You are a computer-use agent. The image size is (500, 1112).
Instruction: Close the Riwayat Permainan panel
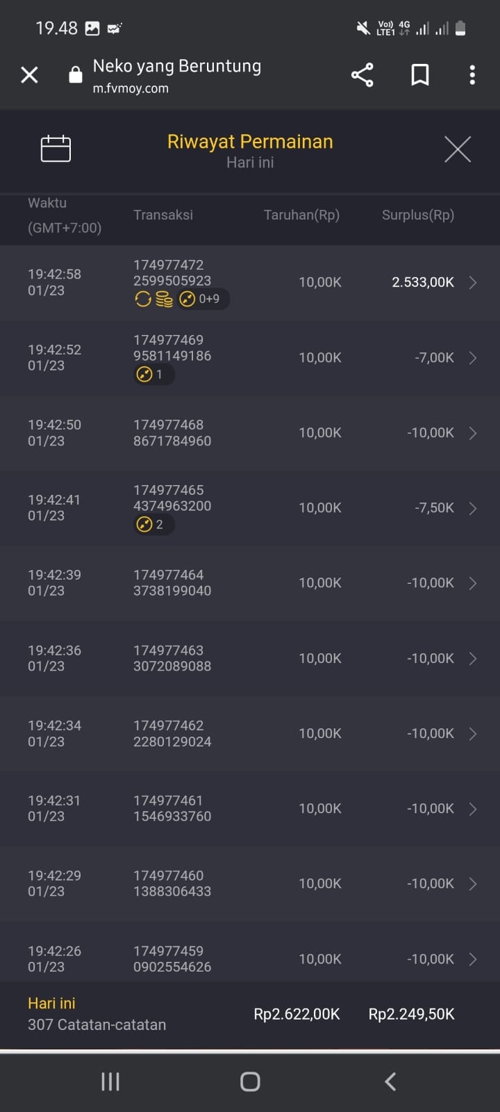point(458,149)
